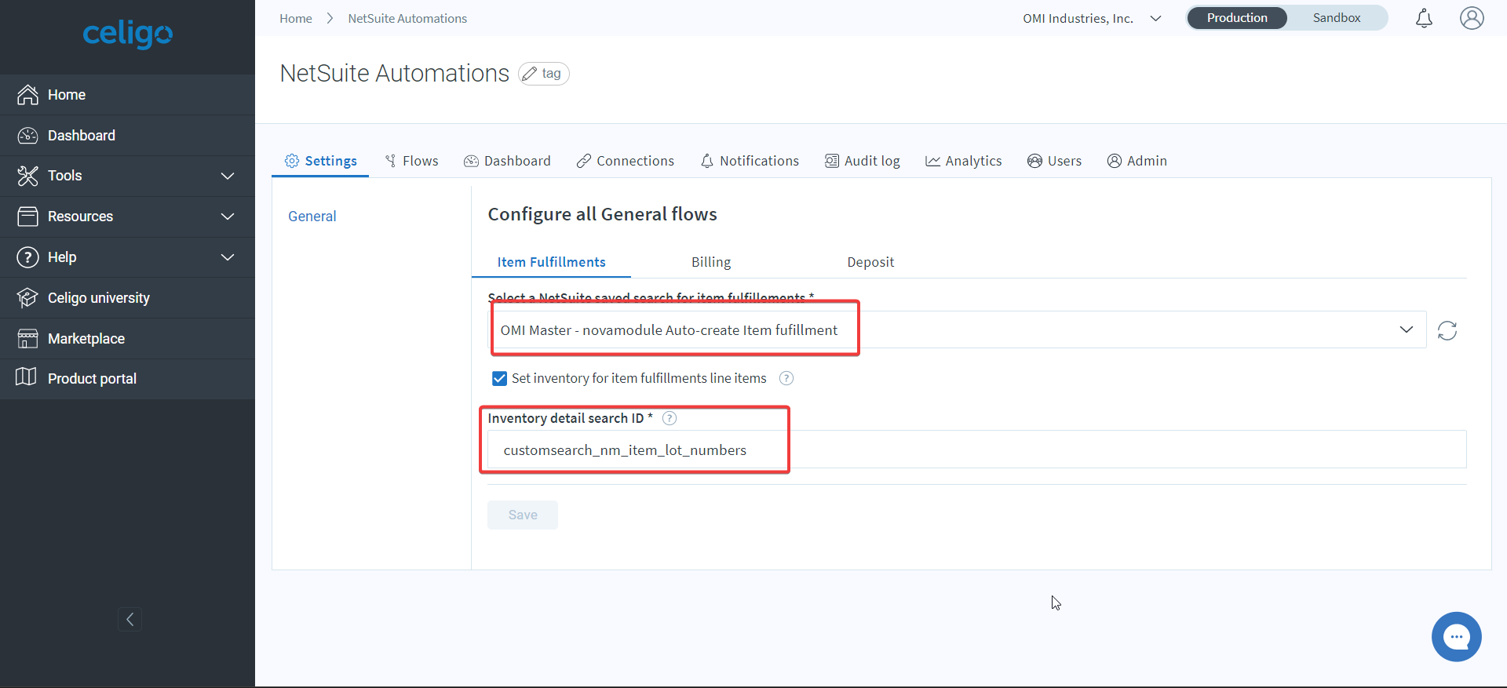Viewport: 1507px width, 688px height.
Task: Refresh the saved search list
Action: click(1447, 330)
